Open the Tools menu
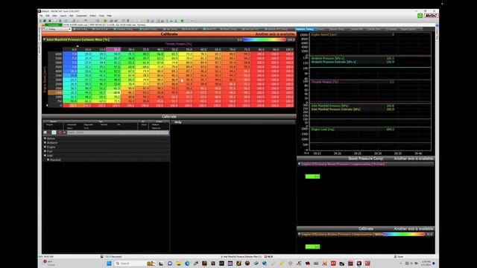This screenshot has width=477, height=268. (x=101, y=16)
